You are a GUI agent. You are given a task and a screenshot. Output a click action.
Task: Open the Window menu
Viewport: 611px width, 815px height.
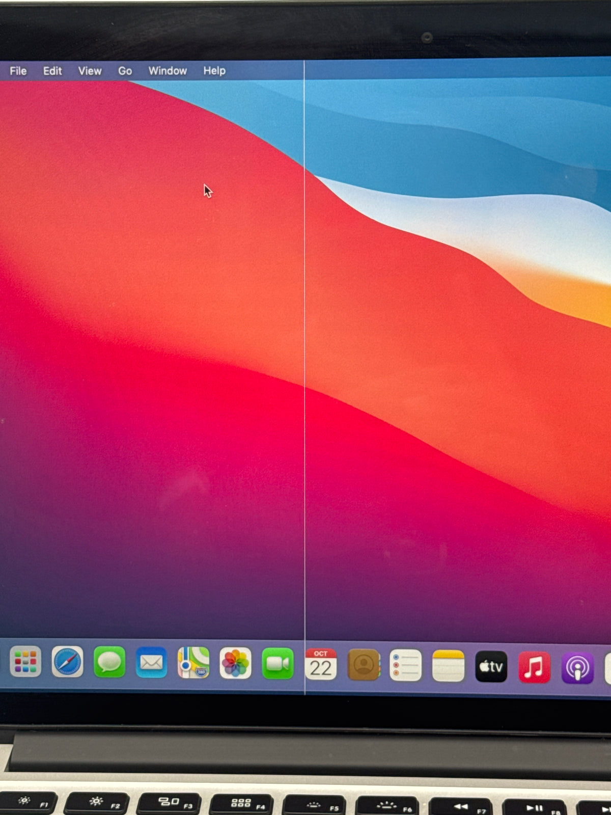pos(168,71)
